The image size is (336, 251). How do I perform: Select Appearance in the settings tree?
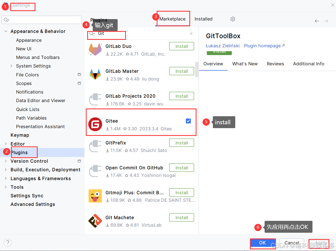point(29,40)
